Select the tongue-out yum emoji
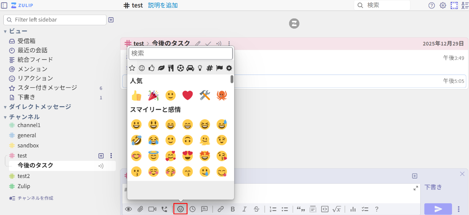Viewport: 469px width, 215px height. tap(222, 172)
